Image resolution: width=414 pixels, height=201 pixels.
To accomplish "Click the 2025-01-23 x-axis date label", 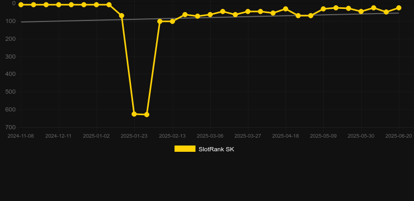I will pyautogui.click(x=134, y=136).
